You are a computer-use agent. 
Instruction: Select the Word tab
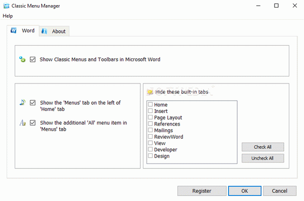(23, 30)
